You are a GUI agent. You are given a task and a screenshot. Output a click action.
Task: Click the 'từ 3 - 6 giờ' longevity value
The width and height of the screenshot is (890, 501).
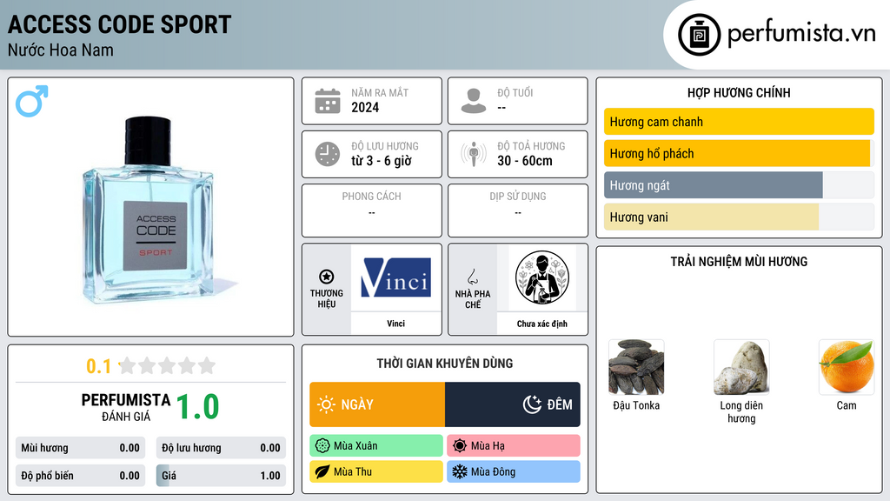click(382, 161)
